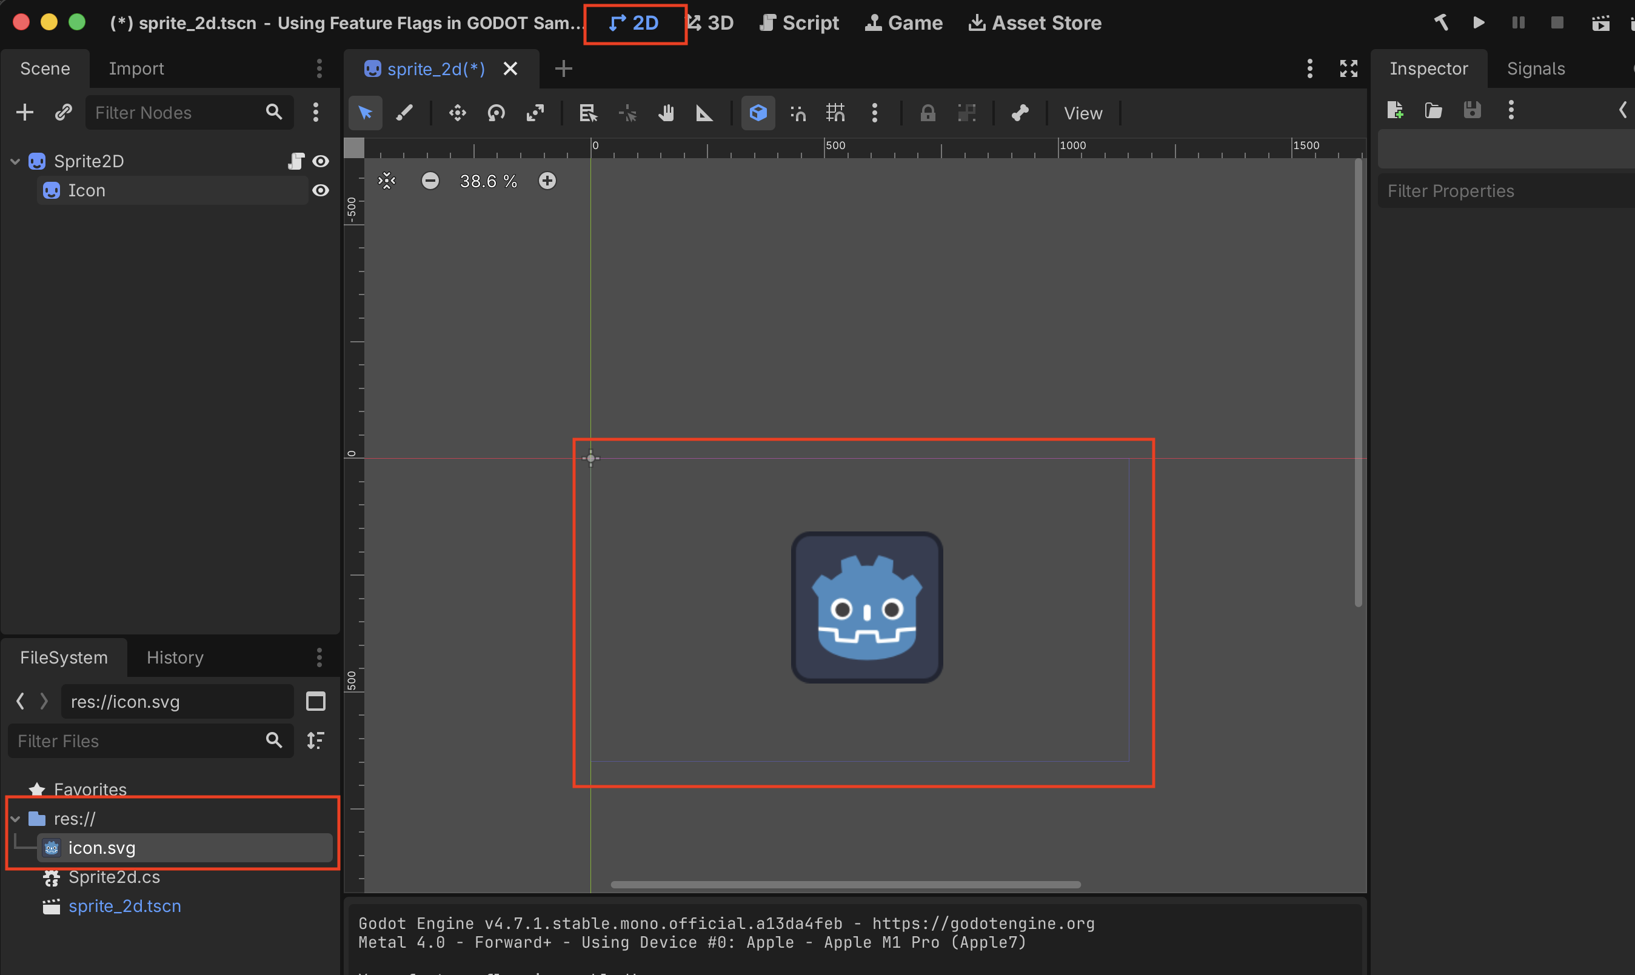The width and height of the screenshot is (1635, 975).
Task: Zoom in the 2D viewport
Action: point(547,181)
